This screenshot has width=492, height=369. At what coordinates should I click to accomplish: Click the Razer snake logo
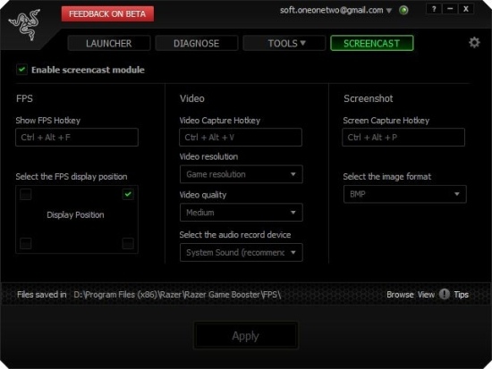(x=25, y=25)
